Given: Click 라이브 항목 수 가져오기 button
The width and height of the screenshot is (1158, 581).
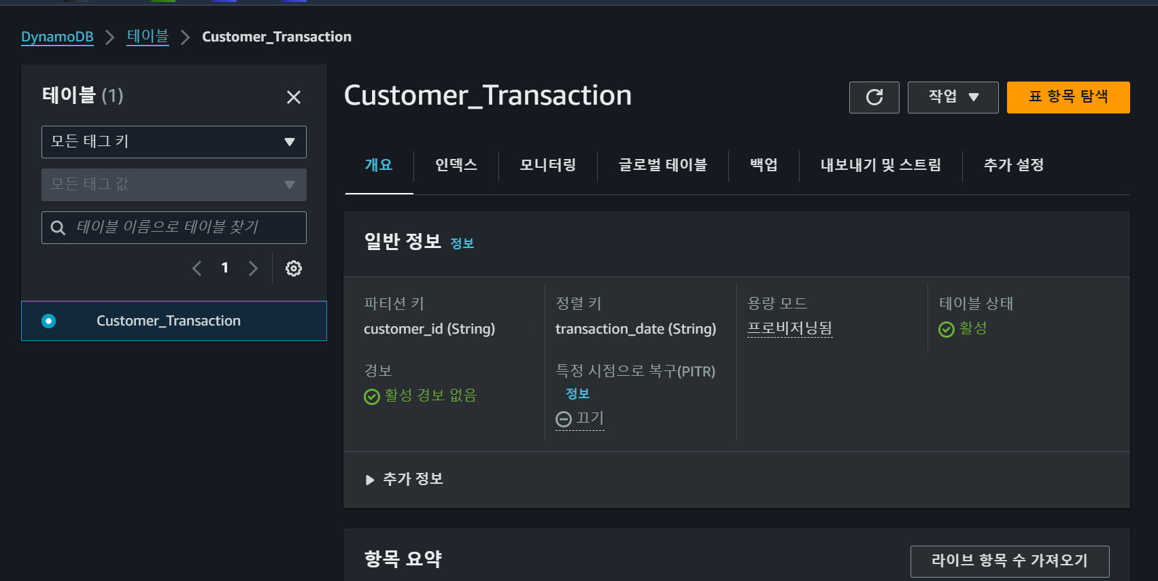Looking at the screenshot, I should [1010, 561].
